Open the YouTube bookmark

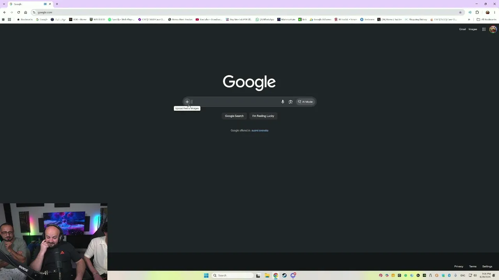click(209, 19)
